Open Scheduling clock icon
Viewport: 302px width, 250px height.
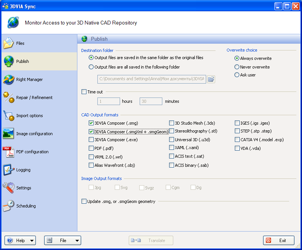(x=9, y=206)
